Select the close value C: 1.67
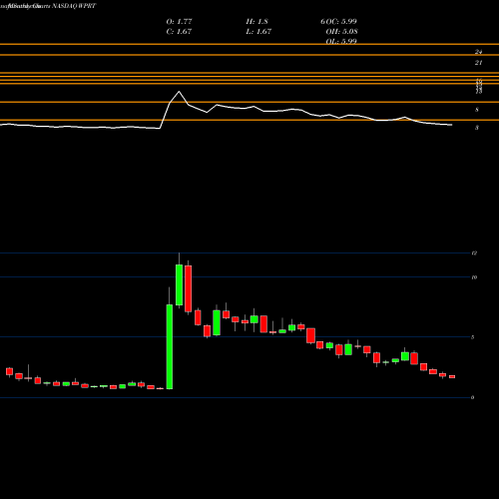This screenshot has width=499, height=499. pos(179,32)
